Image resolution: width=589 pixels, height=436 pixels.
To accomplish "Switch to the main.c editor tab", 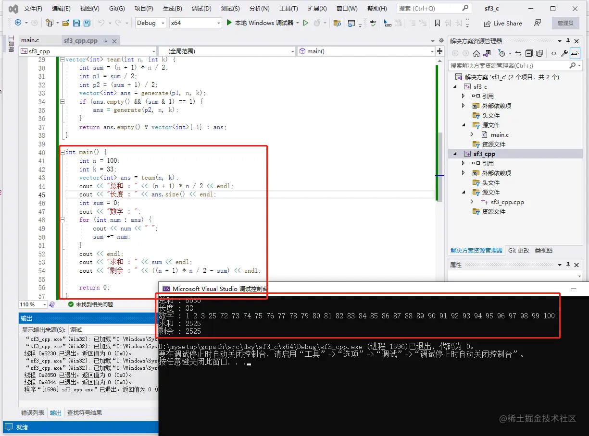I will [30, 40].
